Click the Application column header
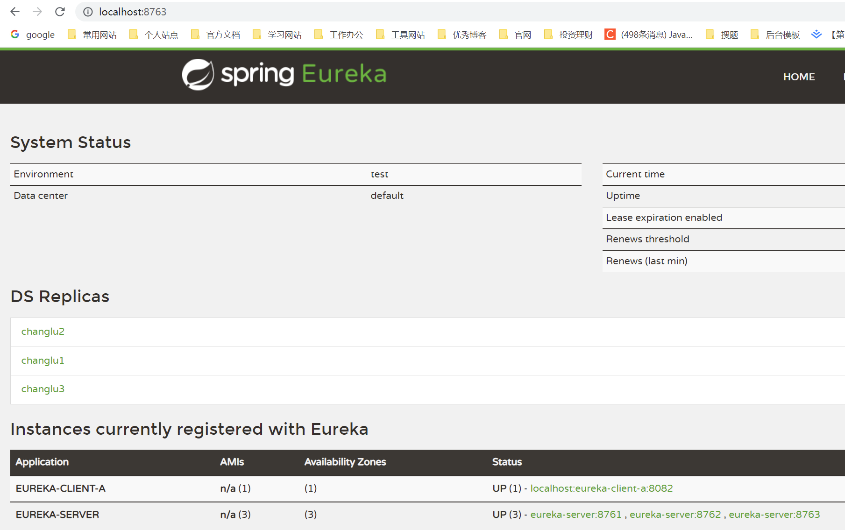The height and width of the screenshot is (530, 845). (x=42, y=462)
